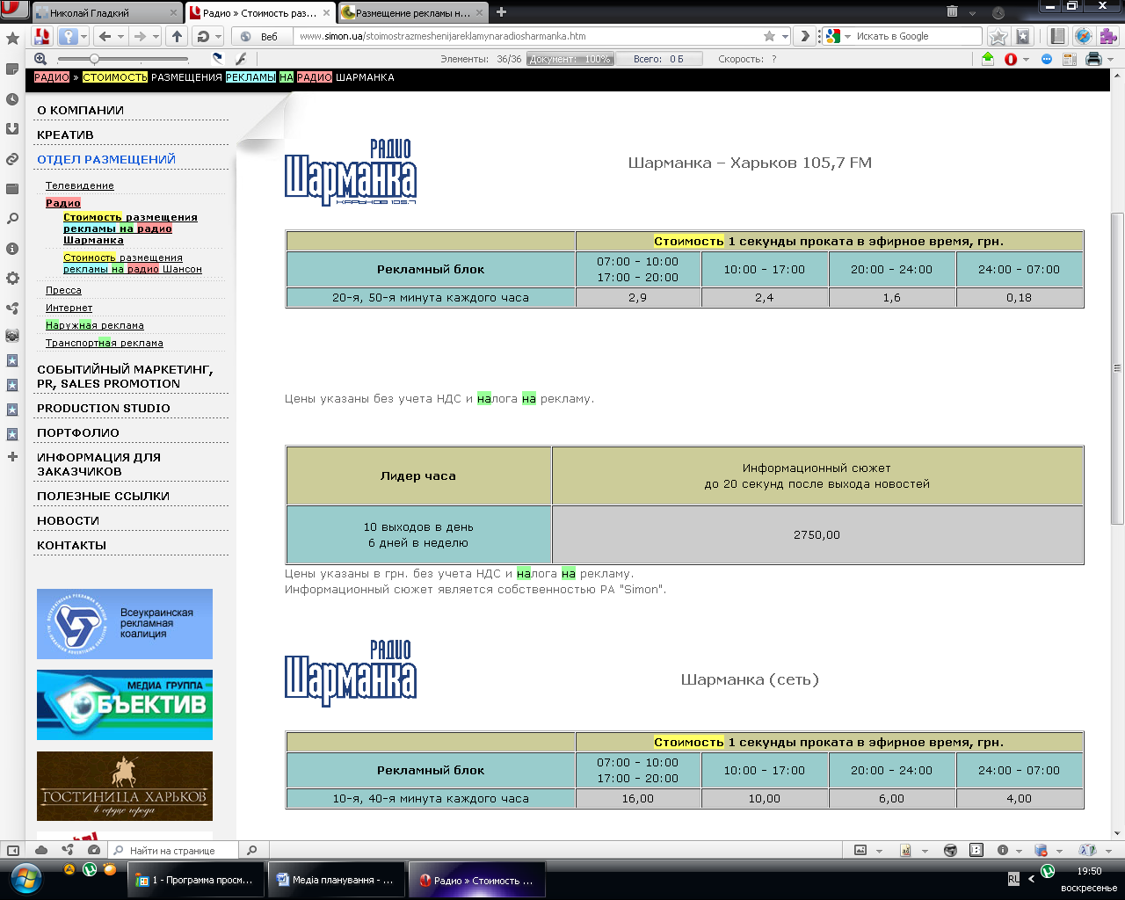The image size is (1125, 900).
Task: Open Стоимость размещения рекламы на радио Шансон
Action: point(133,264)
